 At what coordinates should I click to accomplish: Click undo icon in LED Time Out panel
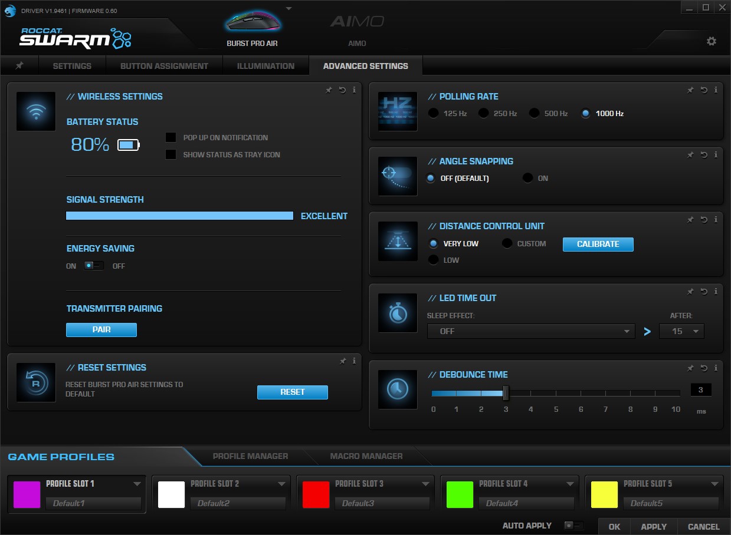pos(703,292)
